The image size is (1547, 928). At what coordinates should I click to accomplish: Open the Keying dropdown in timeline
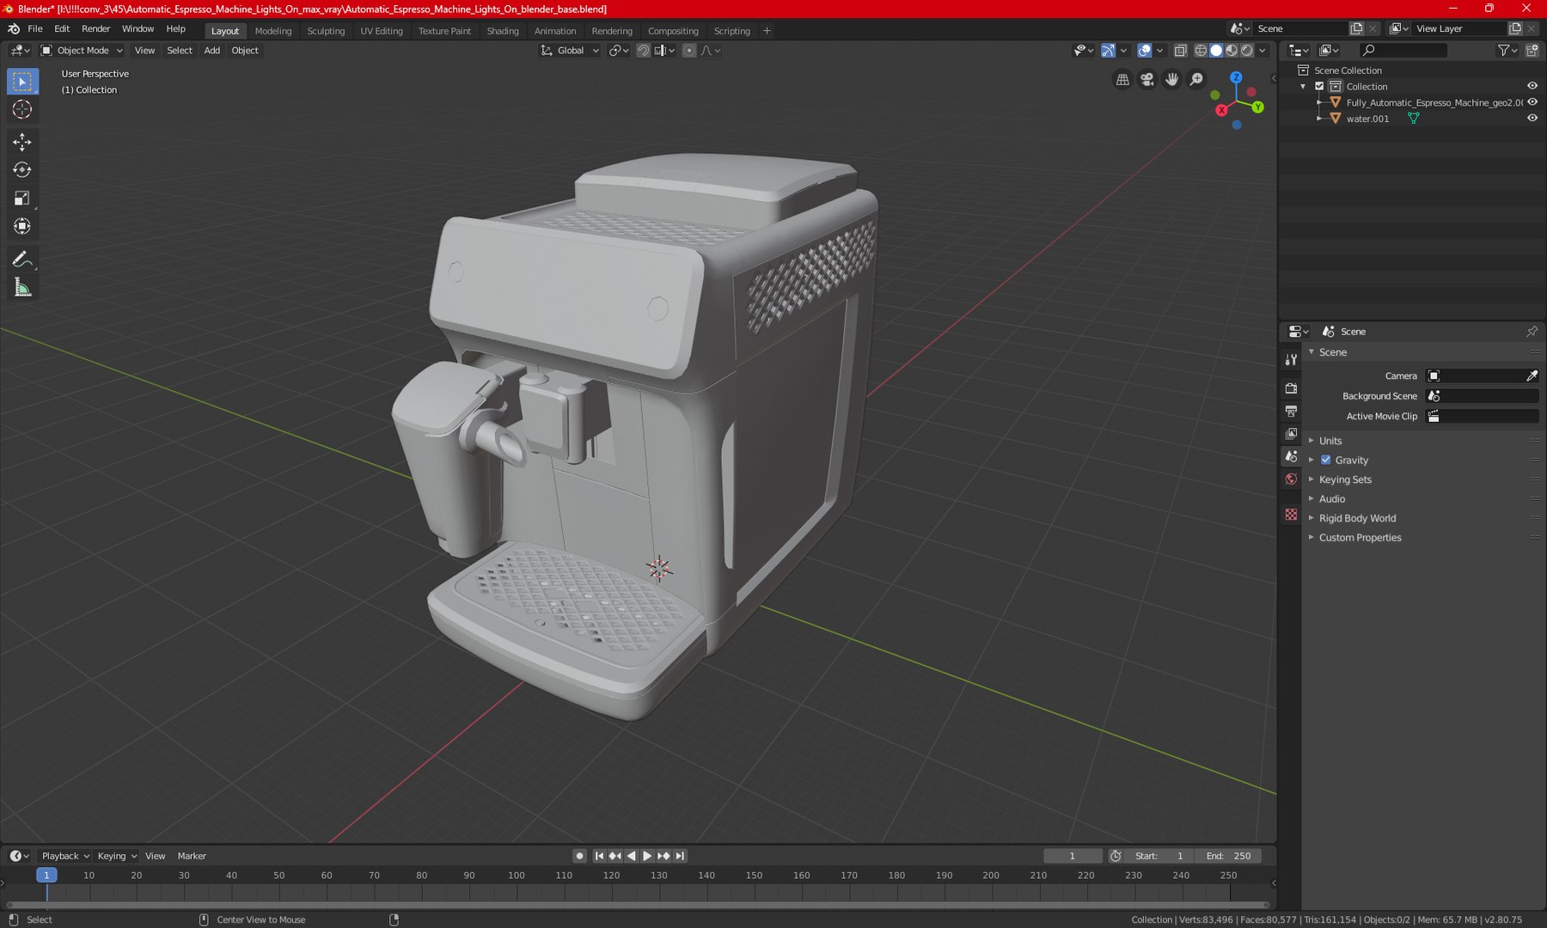pyautogui.click(x=116, y=856)
